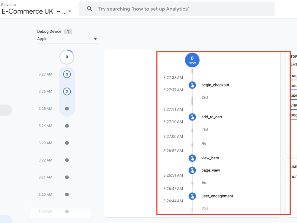Click the 29s gap duration label
297x223 pixels.
pos(205,208)
